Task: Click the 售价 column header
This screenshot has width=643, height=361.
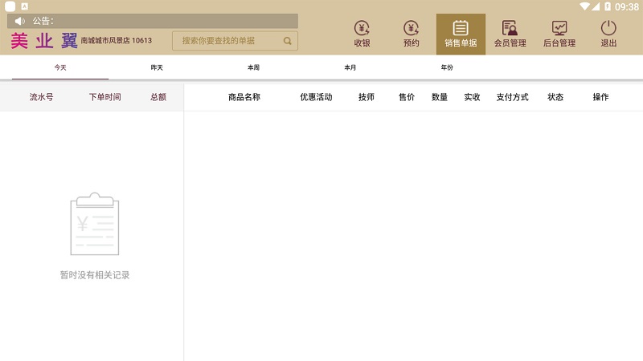Action: pos(407,97)
